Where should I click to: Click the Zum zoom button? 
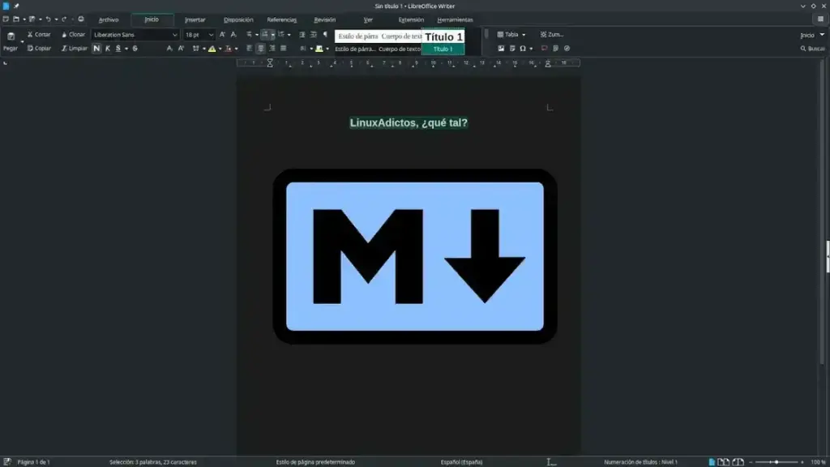(x=551, y=34)
